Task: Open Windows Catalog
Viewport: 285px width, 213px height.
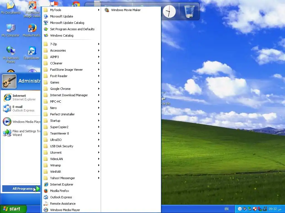Action: point(71,35)
